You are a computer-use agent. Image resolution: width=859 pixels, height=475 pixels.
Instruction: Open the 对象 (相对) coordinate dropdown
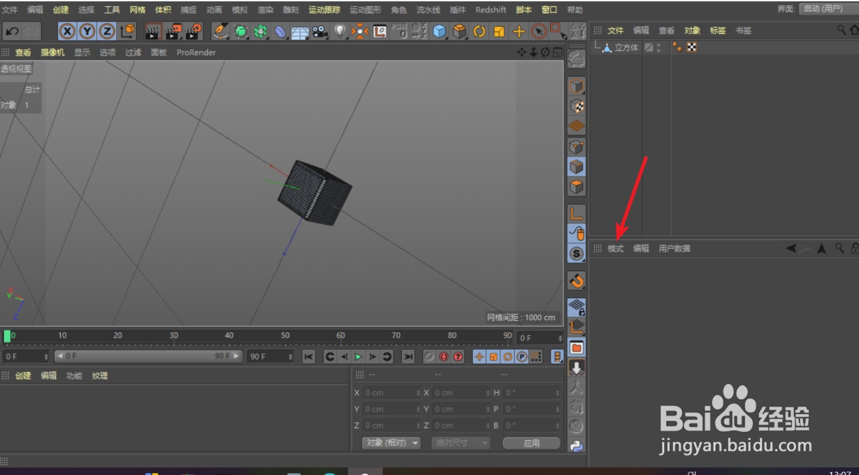click(390, 443)
